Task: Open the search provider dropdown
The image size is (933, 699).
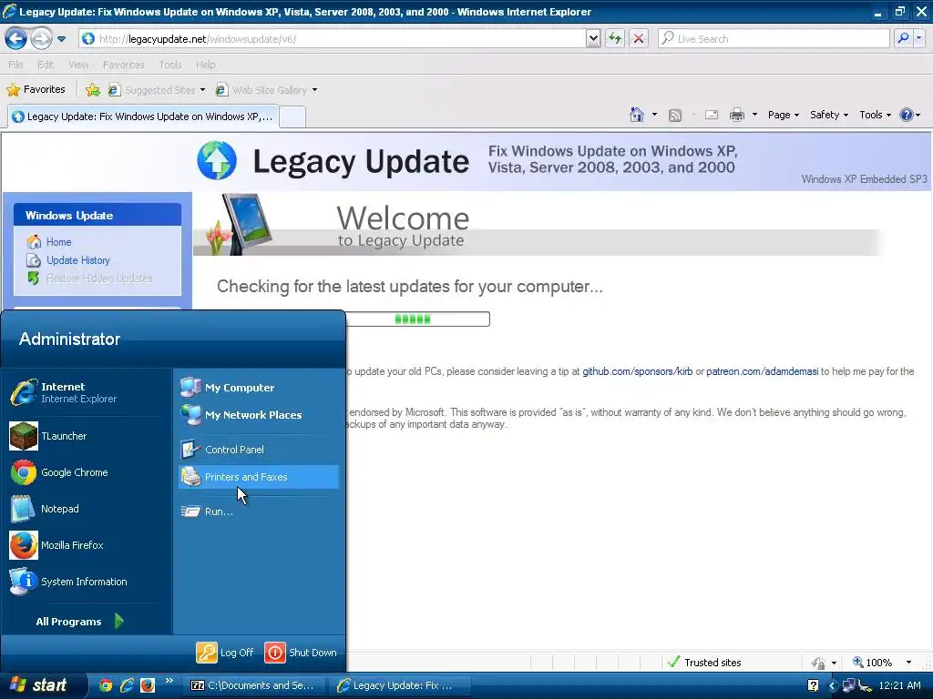Action: [919, 39]
